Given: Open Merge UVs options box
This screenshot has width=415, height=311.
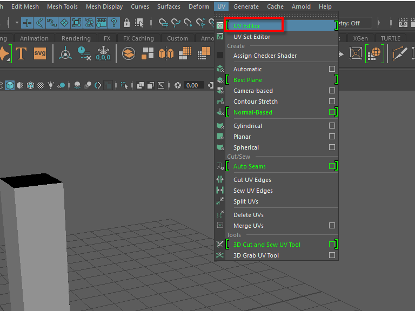Looking at the screenshot, I should click(x=332, y=226).
